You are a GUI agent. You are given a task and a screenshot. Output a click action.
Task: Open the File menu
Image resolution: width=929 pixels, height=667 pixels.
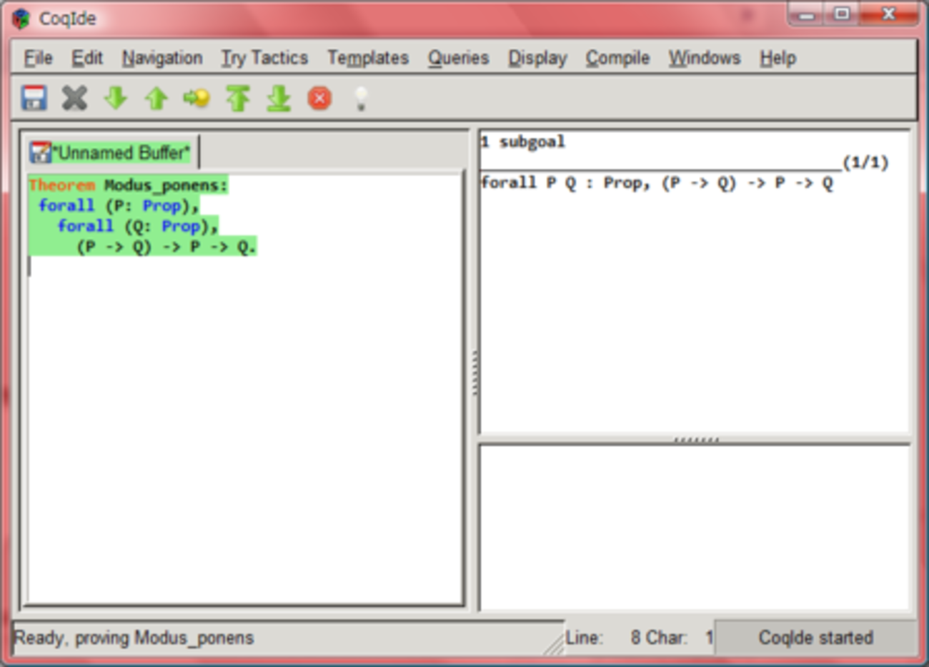click(38, 58)
